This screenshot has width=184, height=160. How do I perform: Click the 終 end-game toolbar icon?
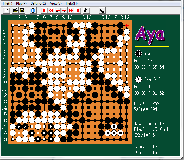tap(86, 11)
